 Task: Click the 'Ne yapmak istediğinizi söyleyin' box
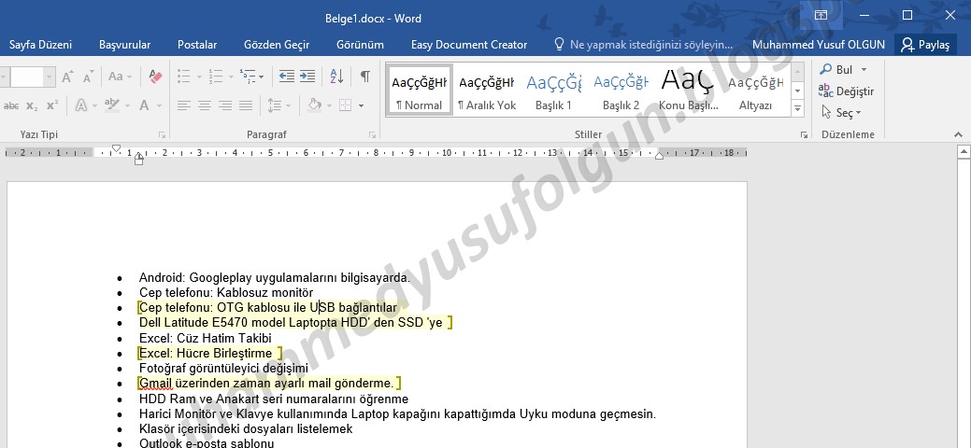[x=643, y=45]
